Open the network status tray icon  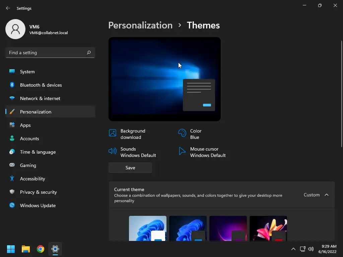tap(302, 249)
